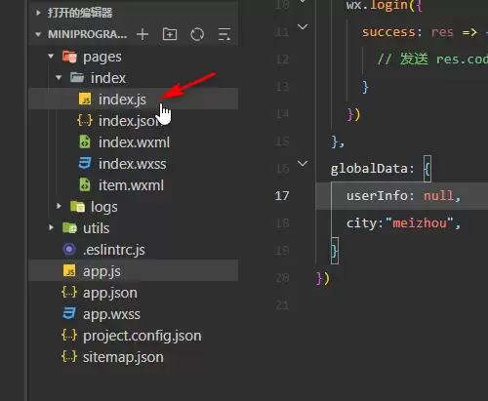This screenshot has height=401, width=488.
Task: Collapse the index folder
Action: [59, 78]
